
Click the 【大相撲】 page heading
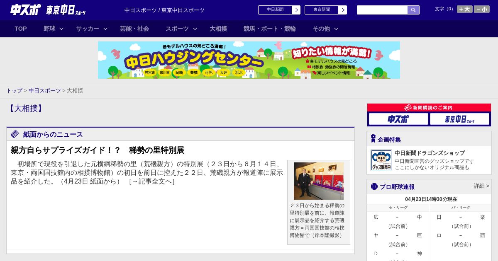26,109
